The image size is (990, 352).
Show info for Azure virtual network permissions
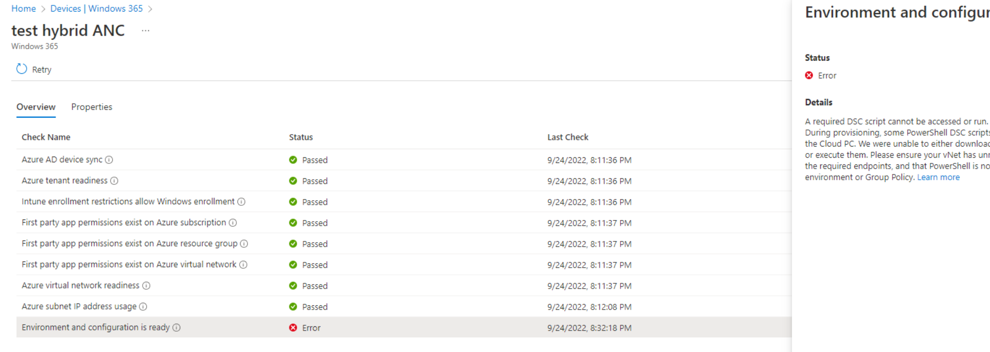coord(243,265)
